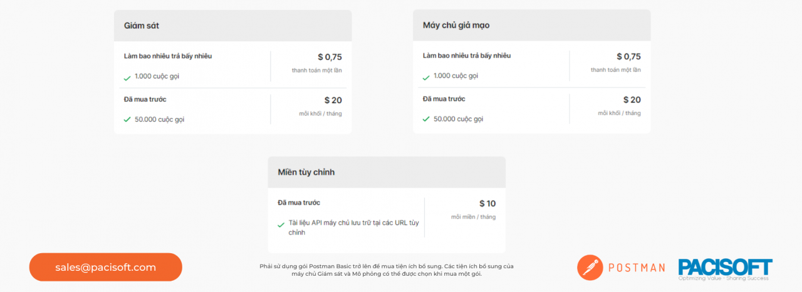
Task: Click the Postman Basic footnote text
Action: pos(386,270)
